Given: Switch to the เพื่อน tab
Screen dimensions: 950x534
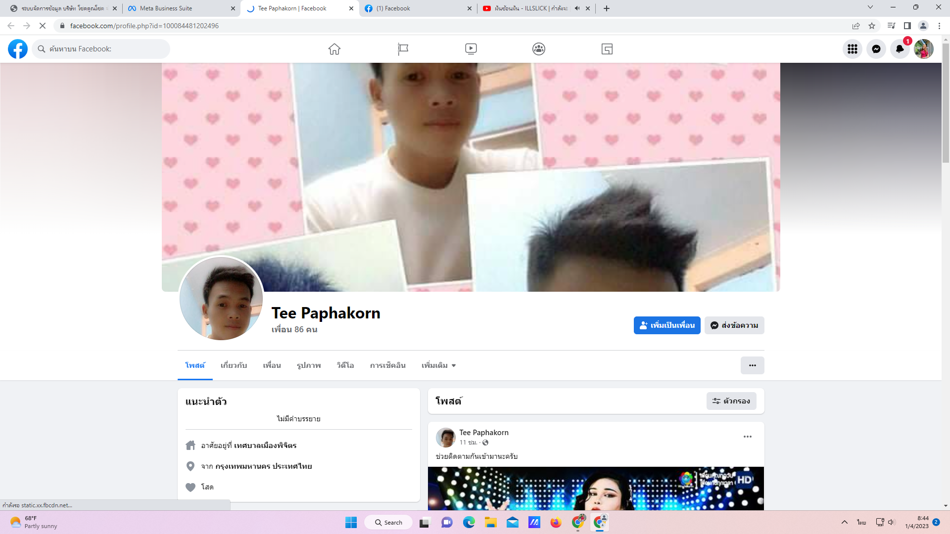Looking at the screenshot, I should tap(272, 365).
